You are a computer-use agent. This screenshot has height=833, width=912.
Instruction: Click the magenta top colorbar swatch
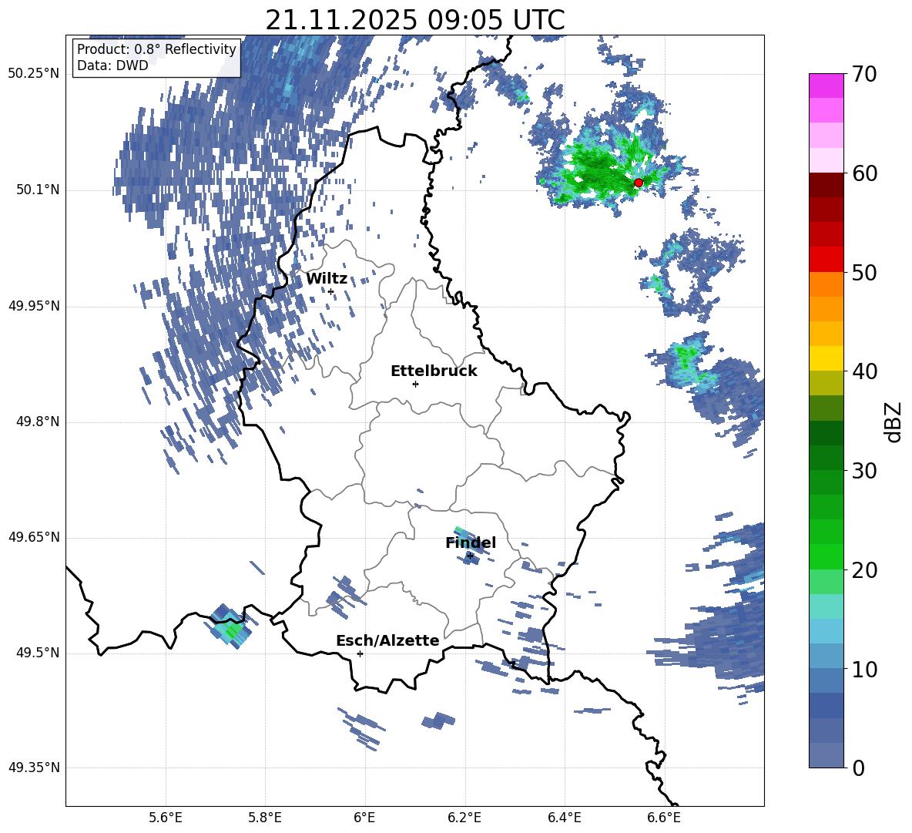tap(826, 86)
